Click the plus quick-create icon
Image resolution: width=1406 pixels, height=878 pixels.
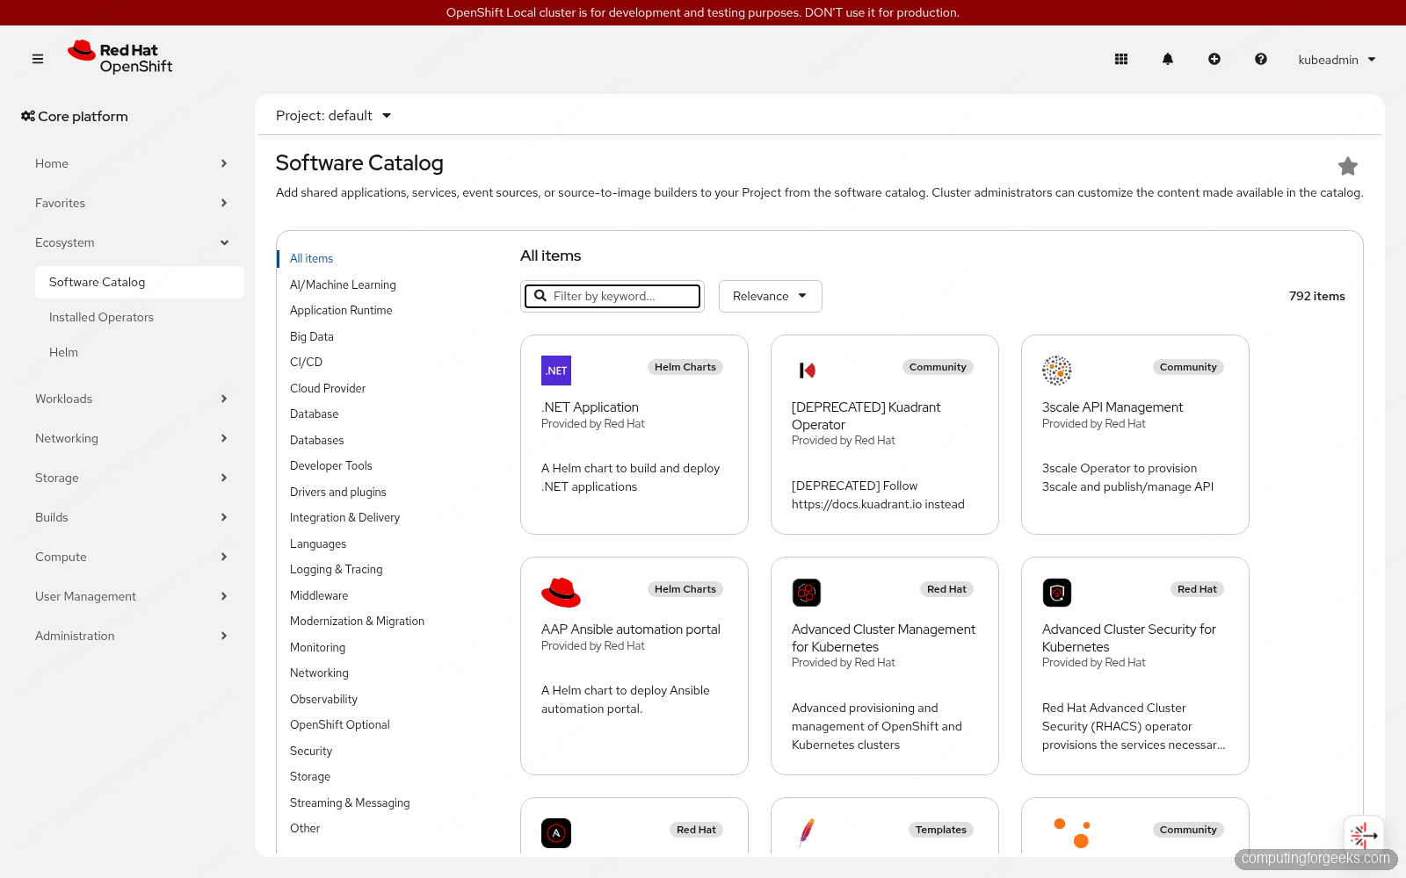pos(1214,59)
